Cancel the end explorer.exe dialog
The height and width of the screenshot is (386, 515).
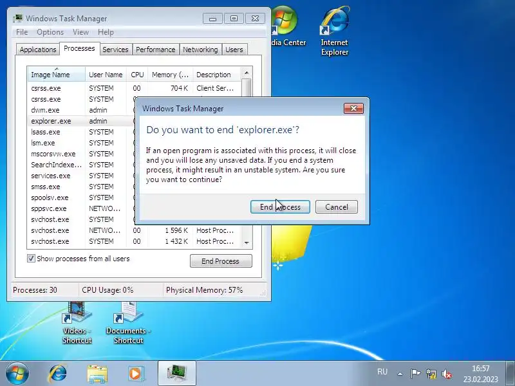tap(336, 207)
